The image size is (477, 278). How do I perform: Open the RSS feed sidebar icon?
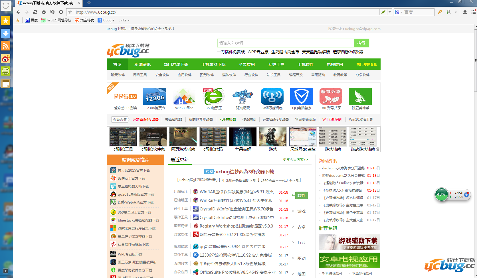(6, 46)
